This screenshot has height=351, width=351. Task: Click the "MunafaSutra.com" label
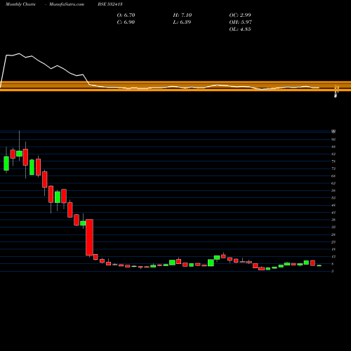click(x=67, y=4)
